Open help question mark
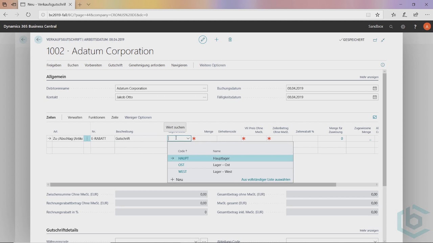433x243 pixels. [415, 26]
